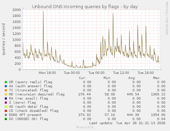Click the EDNS OPT present gray swatch
Image resolution: width=170 pixels, height=131 pixels.
pos(6,115)
